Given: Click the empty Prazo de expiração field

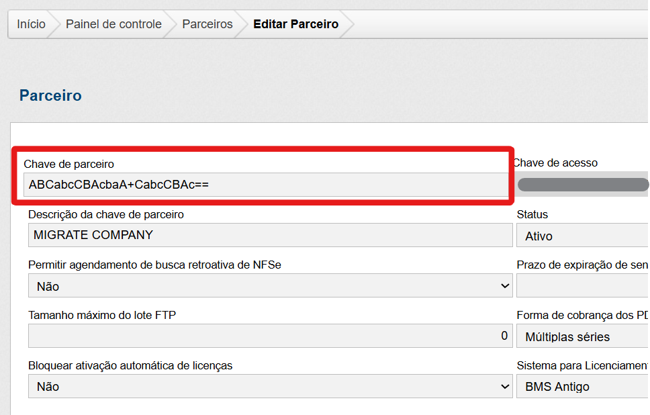Looking at the screenshot, I should tap(582, 286).
